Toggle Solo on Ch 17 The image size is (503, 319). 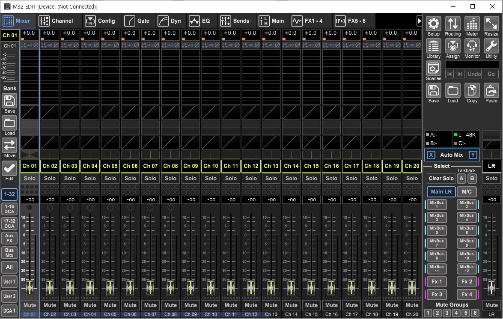pyautogui.click(x=351, y=179)
